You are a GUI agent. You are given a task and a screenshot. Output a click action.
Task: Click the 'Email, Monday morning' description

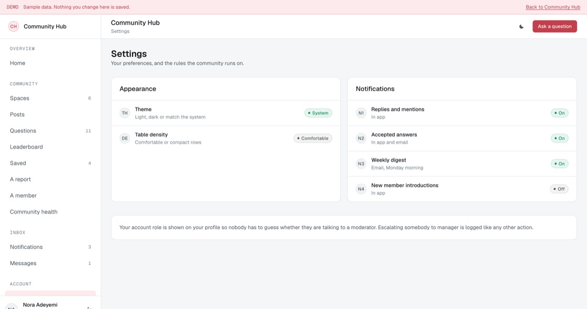(397, 168)
